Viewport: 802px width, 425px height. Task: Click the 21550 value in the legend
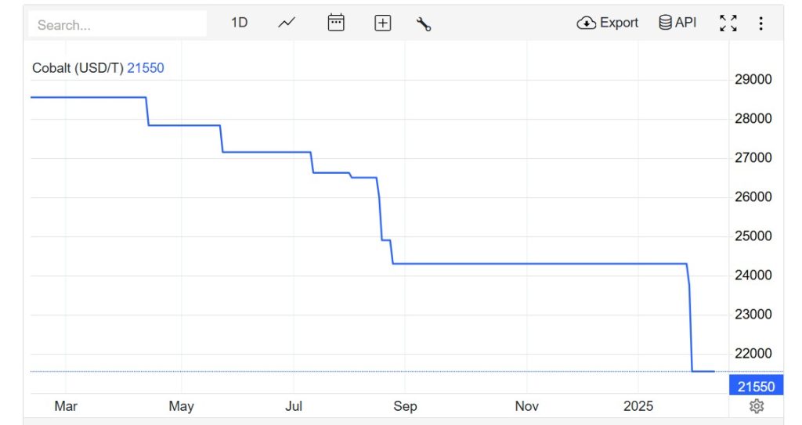click(146, 68)
